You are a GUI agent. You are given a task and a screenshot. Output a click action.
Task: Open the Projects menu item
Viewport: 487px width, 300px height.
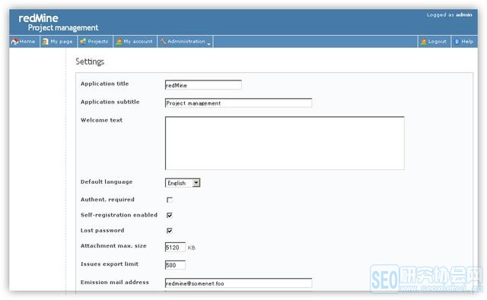pos(94,42)
